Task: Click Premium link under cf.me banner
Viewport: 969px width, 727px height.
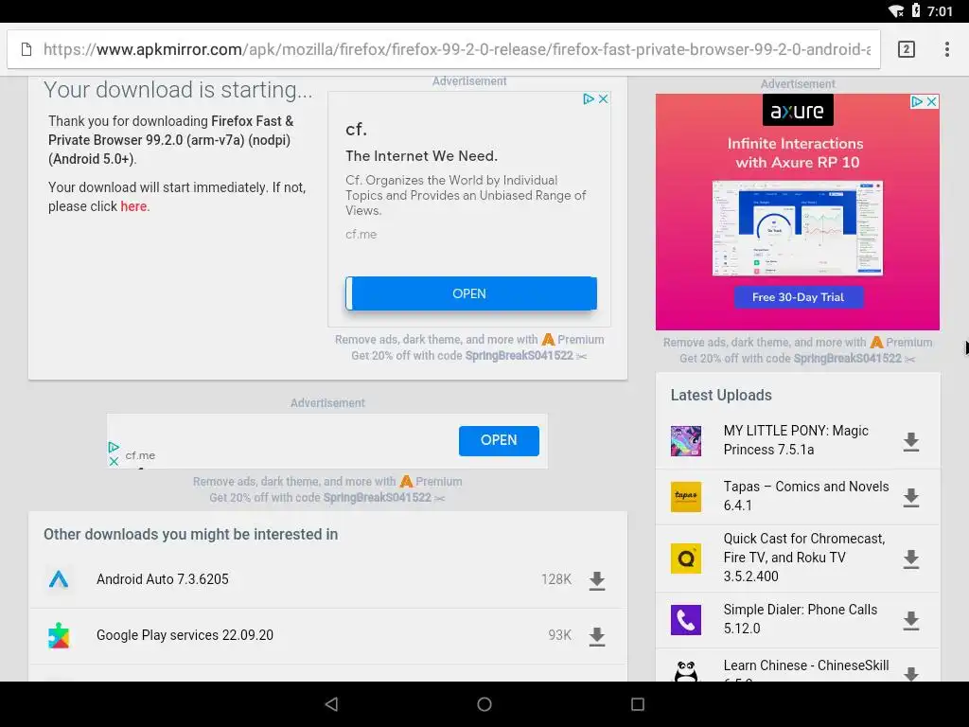Action: click(x=432, y=482)
